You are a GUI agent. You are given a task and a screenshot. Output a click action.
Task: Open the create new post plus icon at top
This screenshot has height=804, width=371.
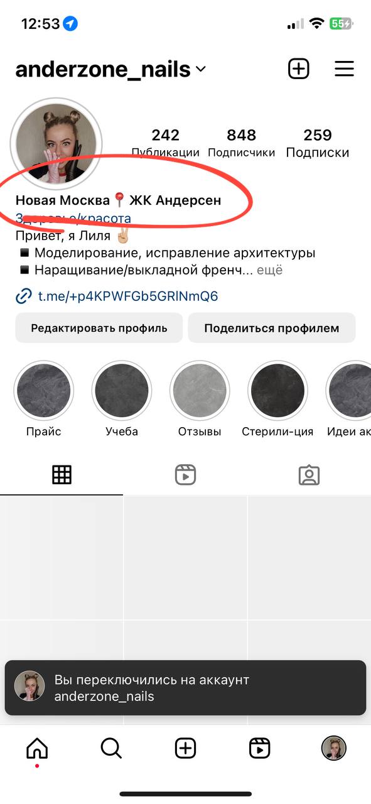(x=299, y=68)
